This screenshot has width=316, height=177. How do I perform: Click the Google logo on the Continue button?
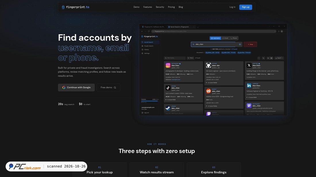[64, 87]
